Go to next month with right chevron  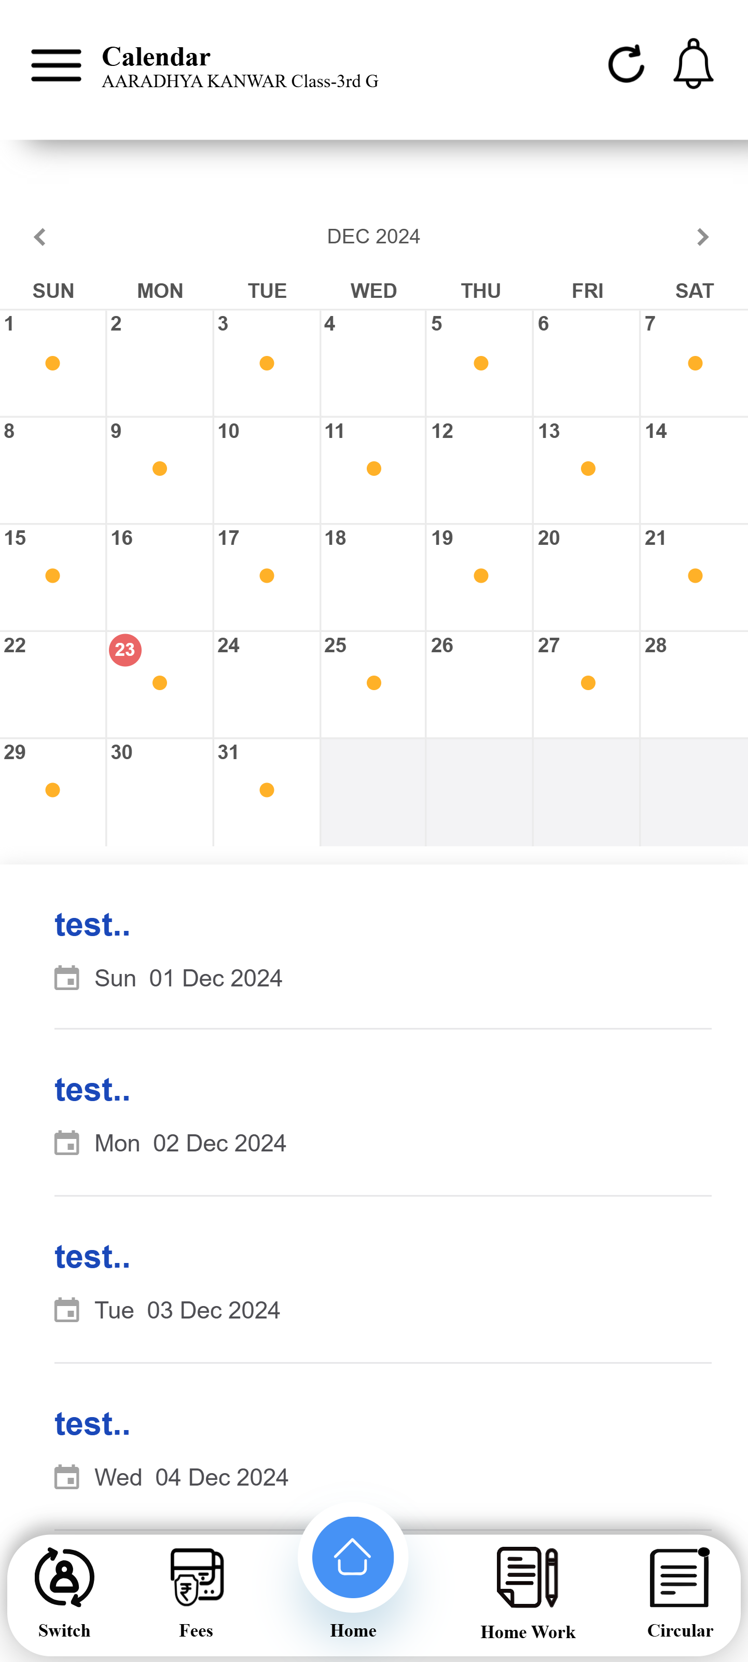tap(702, 237)
